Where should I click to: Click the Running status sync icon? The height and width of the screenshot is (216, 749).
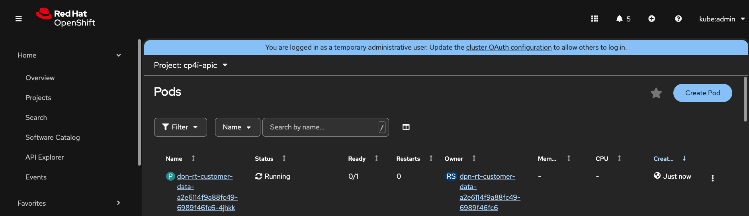[258, 176]
